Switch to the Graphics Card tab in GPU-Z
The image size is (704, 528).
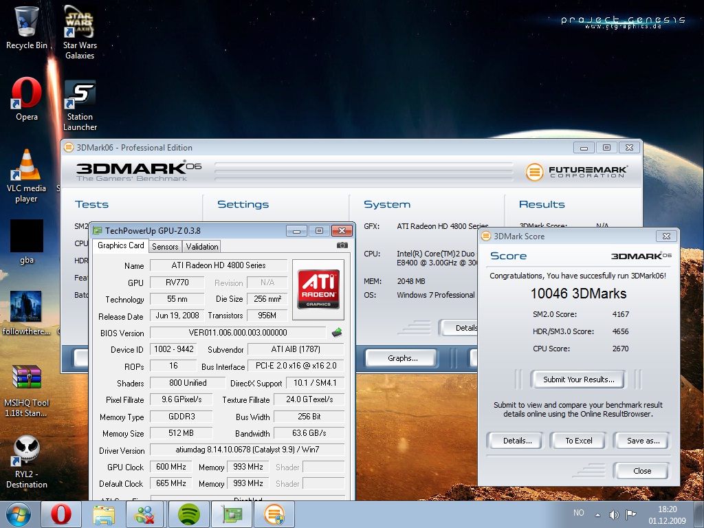tap(120, 245)
